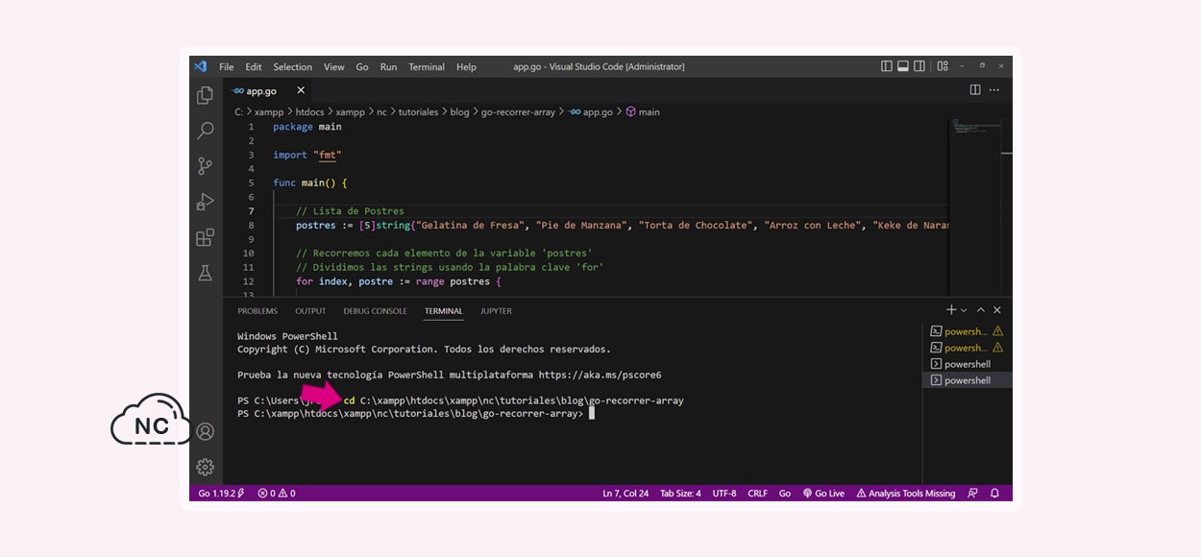Click the Go Live broadcast button
The height and width of the screenshot is (557, 1201).
823,493
